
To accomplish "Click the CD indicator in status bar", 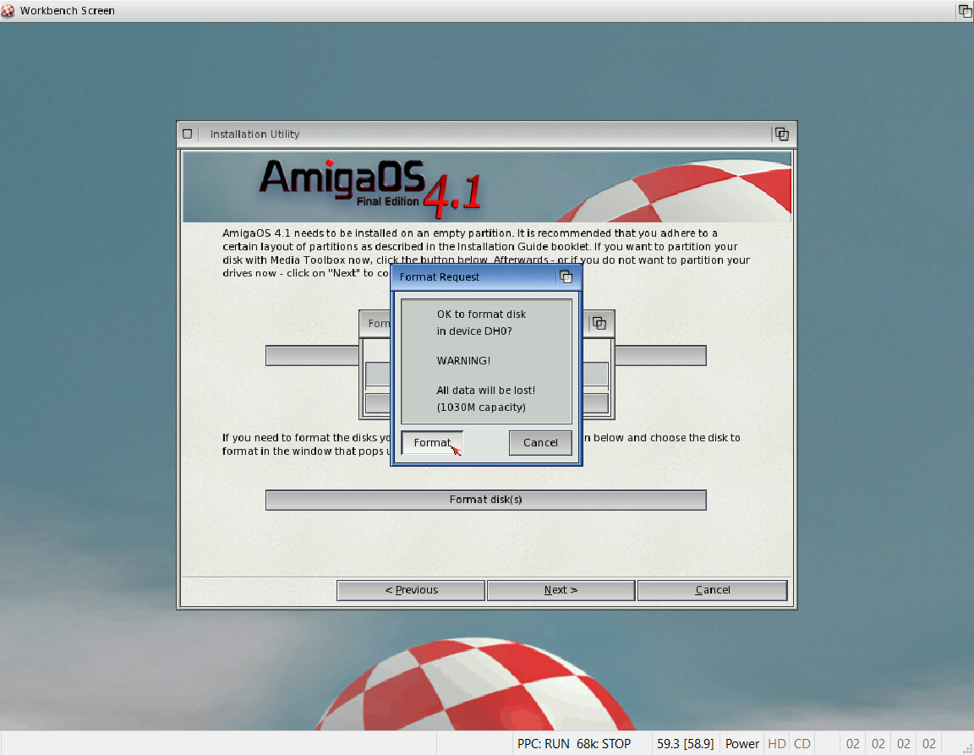I will pyautogui.click(x=802, y=744).
